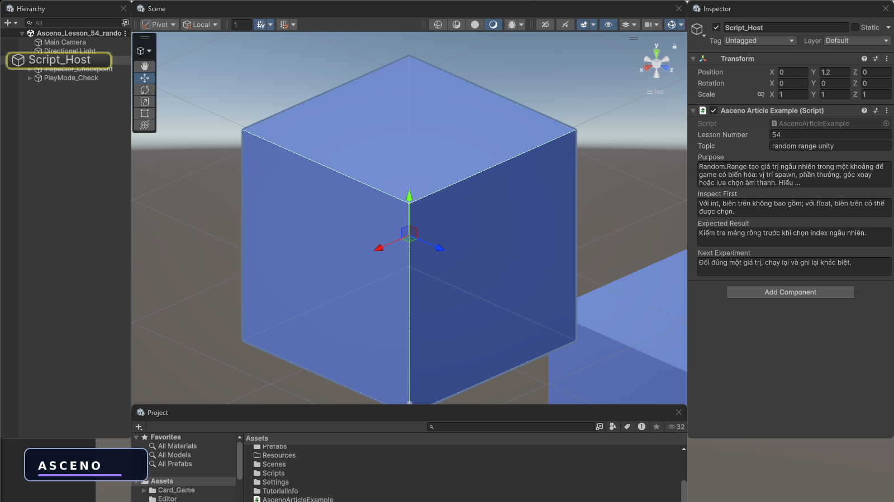
Task: Open the Pivot handle position dropdown
Action: 159,25
